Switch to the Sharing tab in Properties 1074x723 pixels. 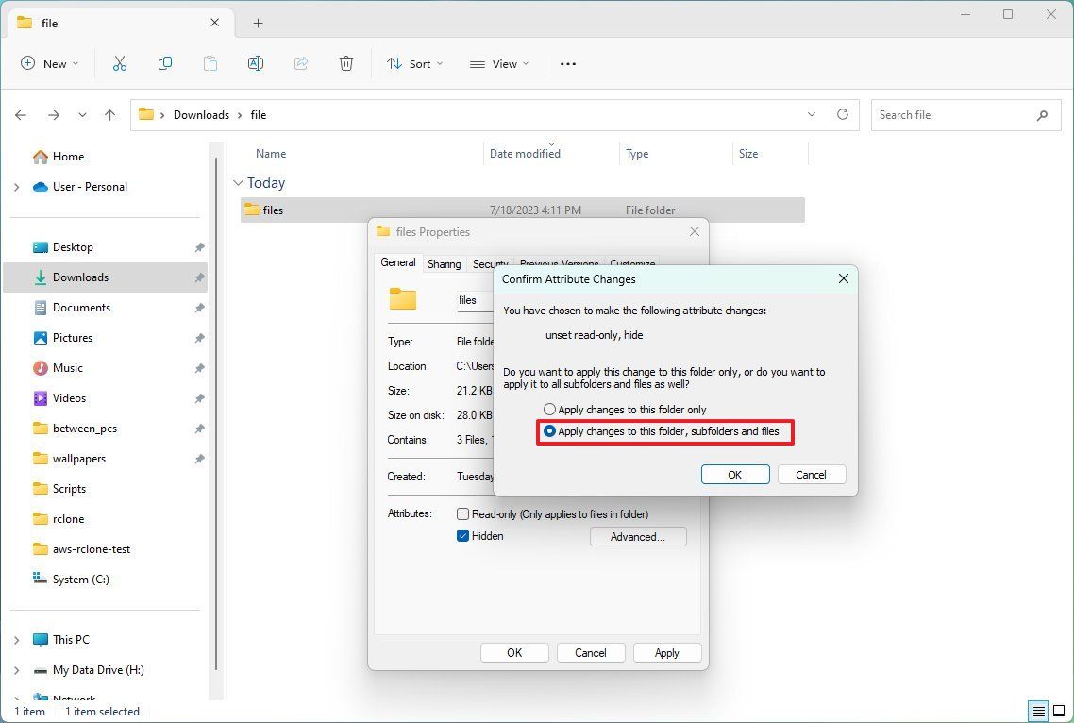(x=444, y=263)
